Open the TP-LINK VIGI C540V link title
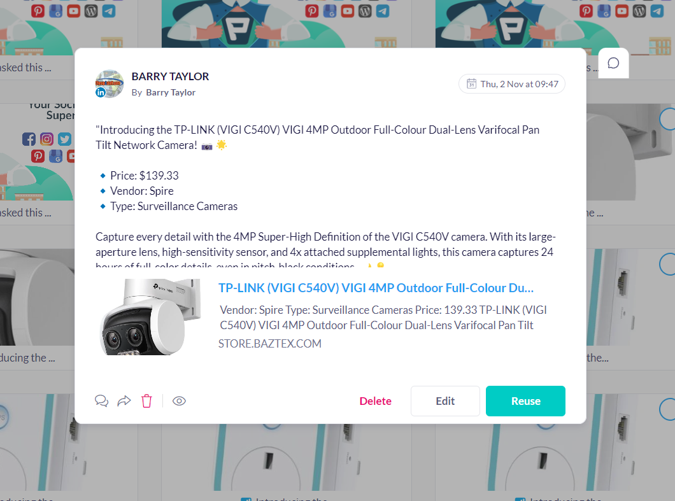This screenshot has width=675, height=501. point(376,288)
